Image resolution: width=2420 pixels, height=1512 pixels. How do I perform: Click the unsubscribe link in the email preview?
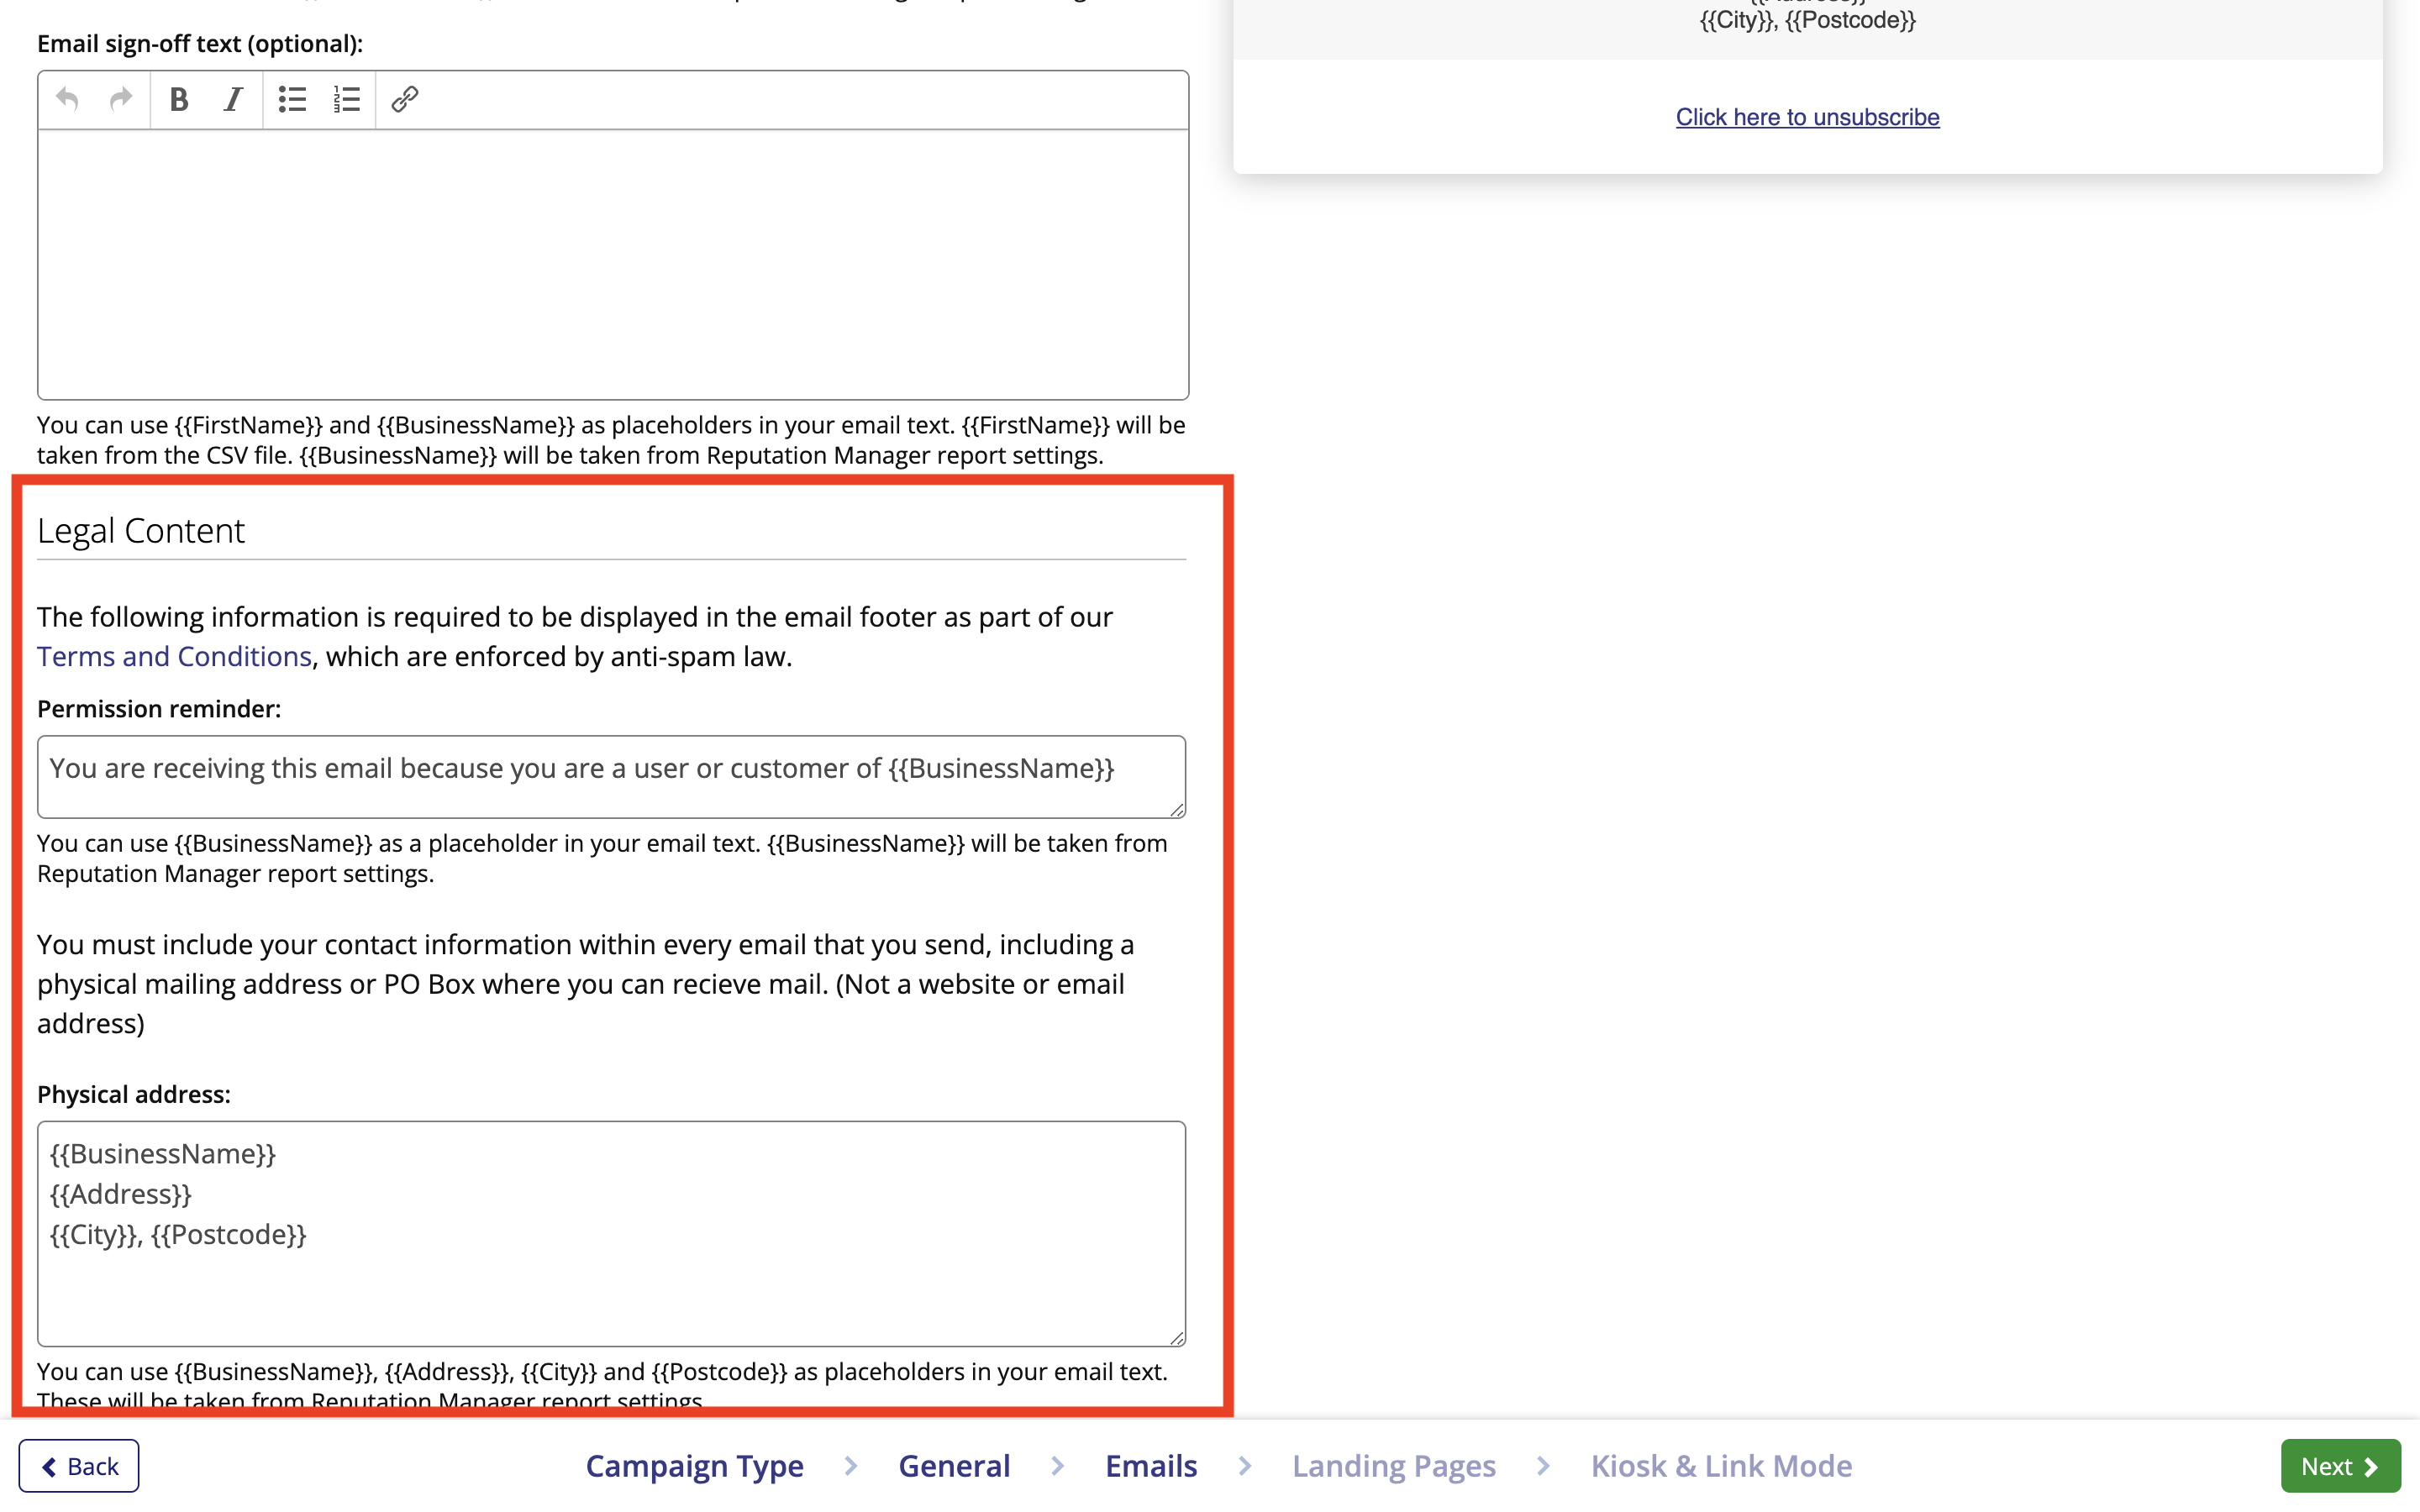[x=1807, y=117]
